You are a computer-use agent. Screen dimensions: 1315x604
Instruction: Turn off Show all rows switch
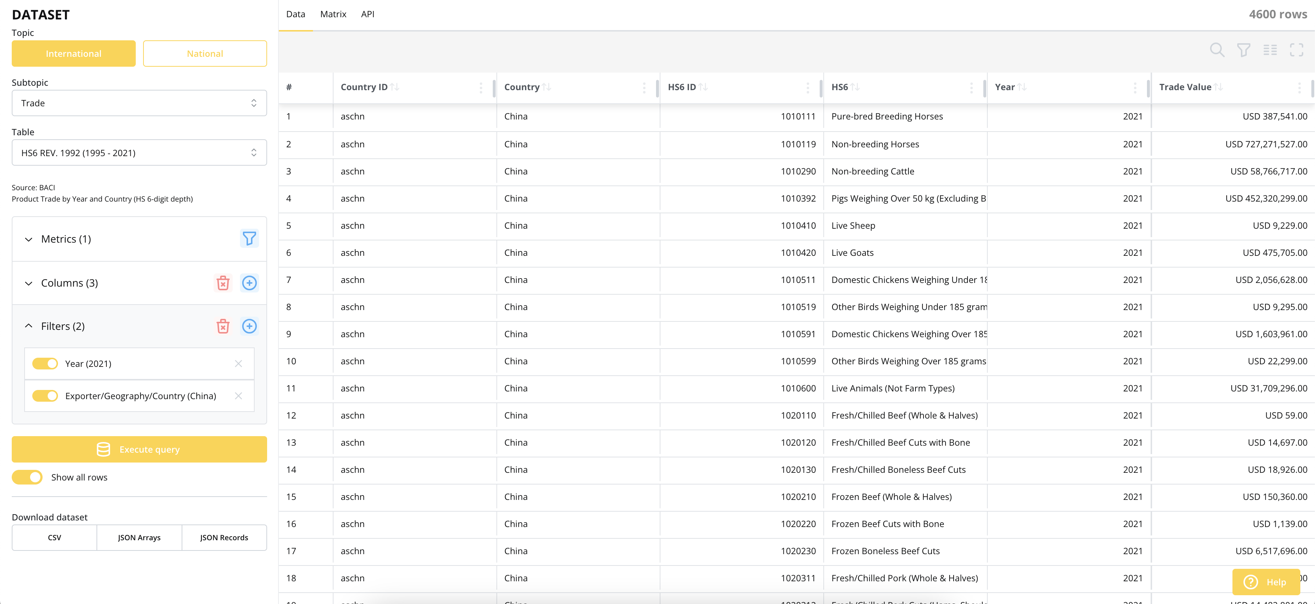click(x=28, y=478)
